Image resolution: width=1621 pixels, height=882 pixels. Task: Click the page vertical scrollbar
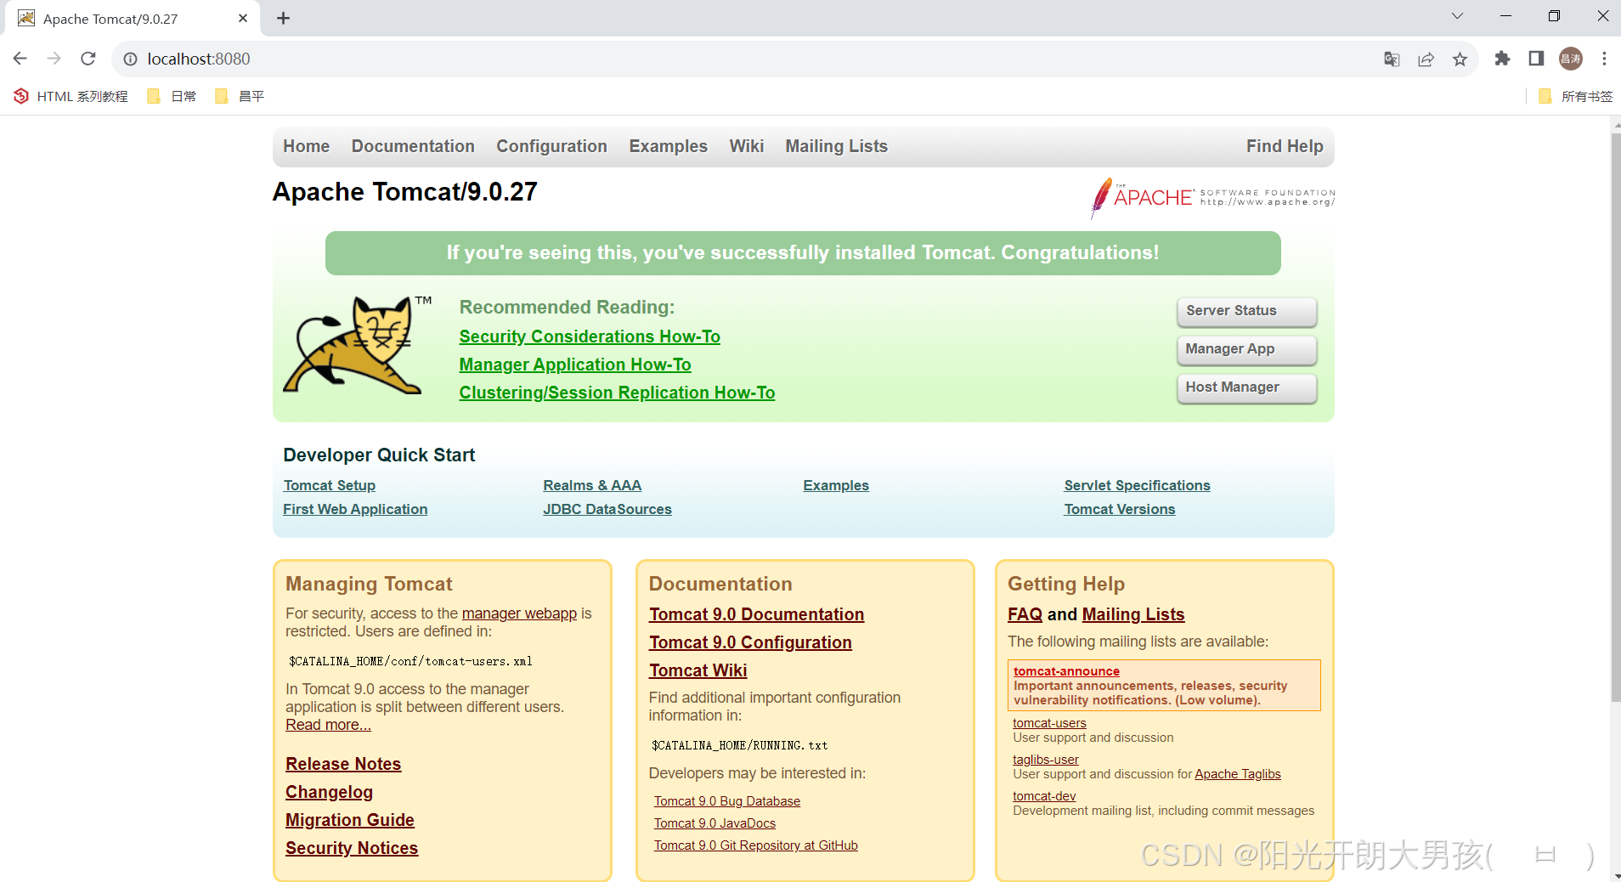pos(1615,416)
